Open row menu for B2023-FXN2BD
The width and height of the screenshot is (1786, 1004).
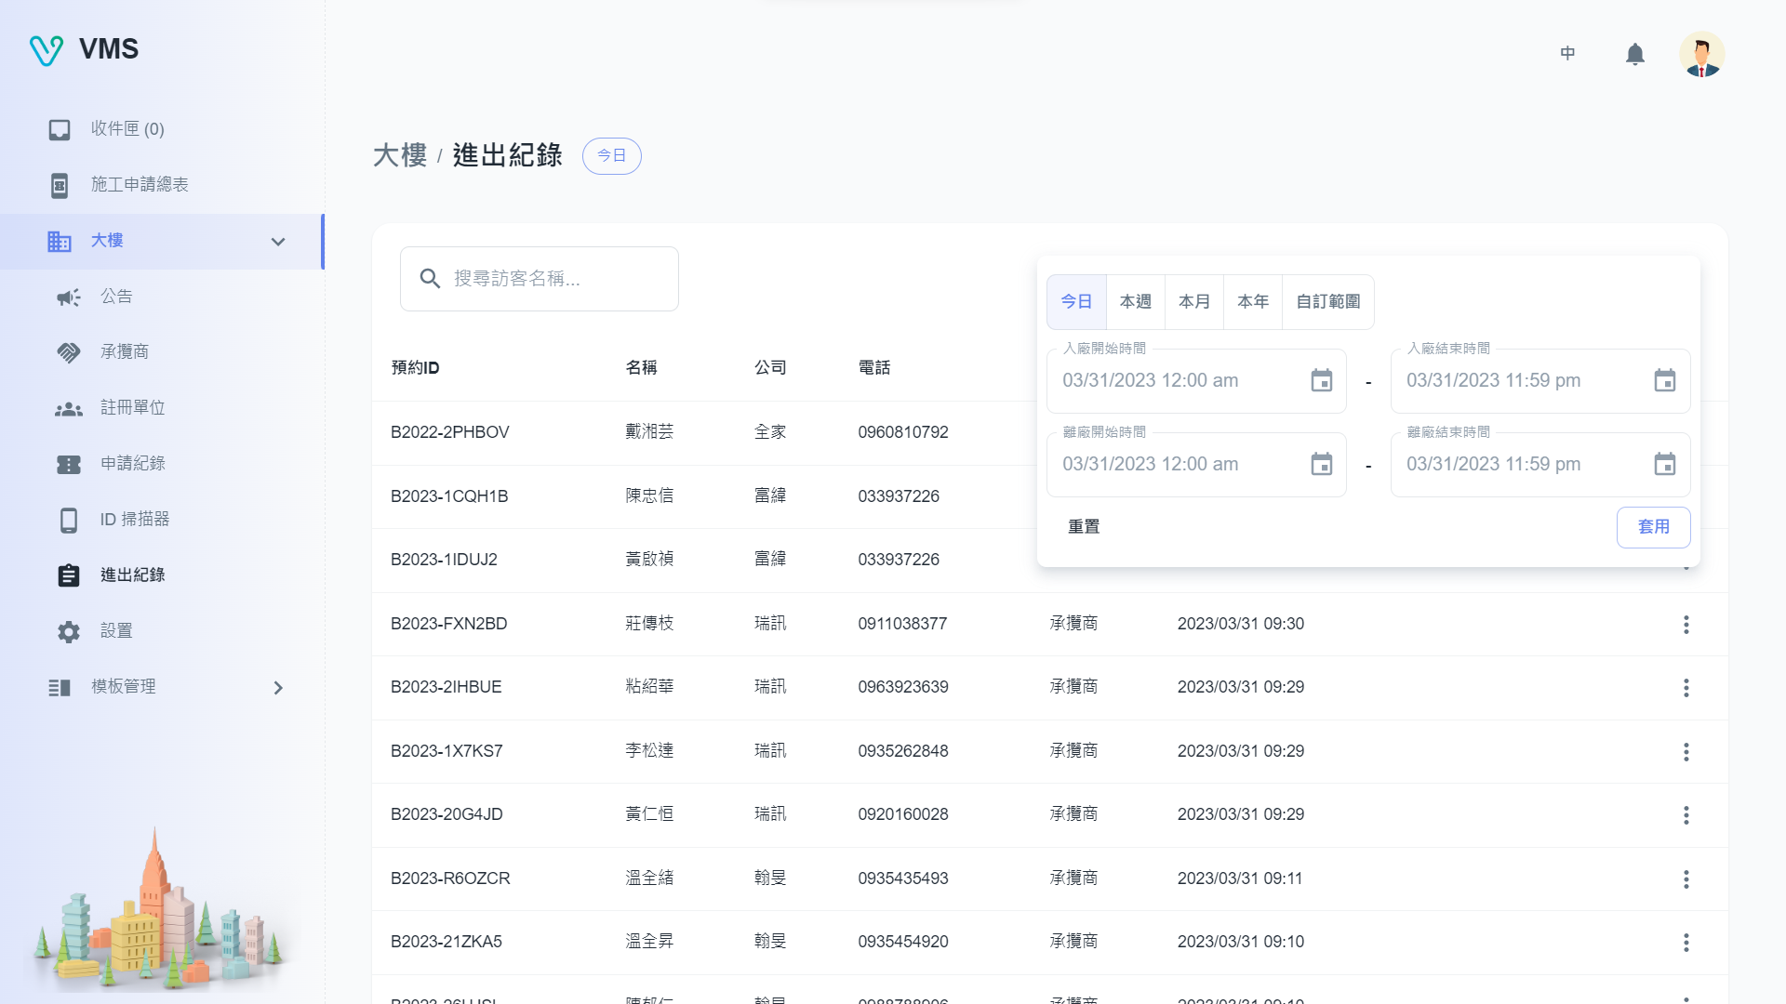pos(1686,625)
